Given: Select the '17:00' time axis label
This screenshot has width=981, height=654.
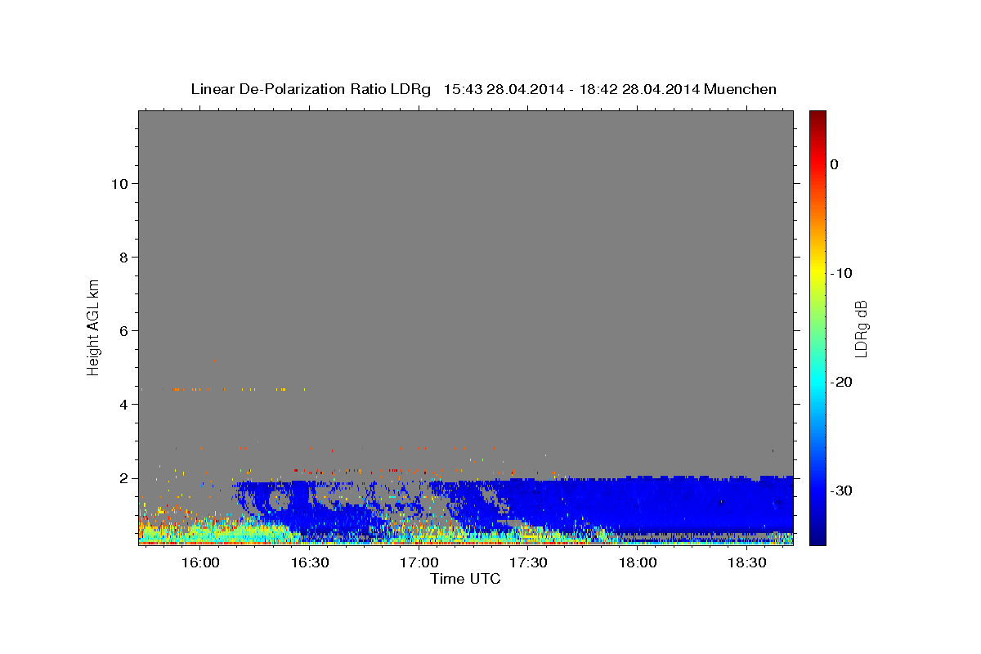Looking at the screenshot, I should pyautogui.click(x=419, y=563).
